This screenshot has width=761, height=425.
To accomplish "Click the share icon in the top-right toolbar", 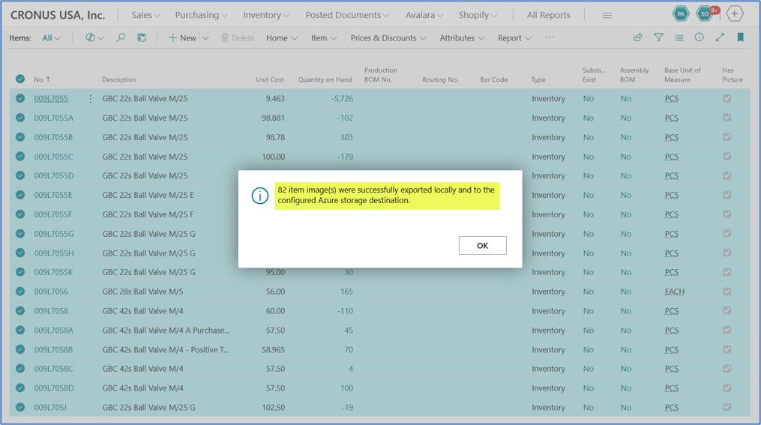I will pos(638,37).
